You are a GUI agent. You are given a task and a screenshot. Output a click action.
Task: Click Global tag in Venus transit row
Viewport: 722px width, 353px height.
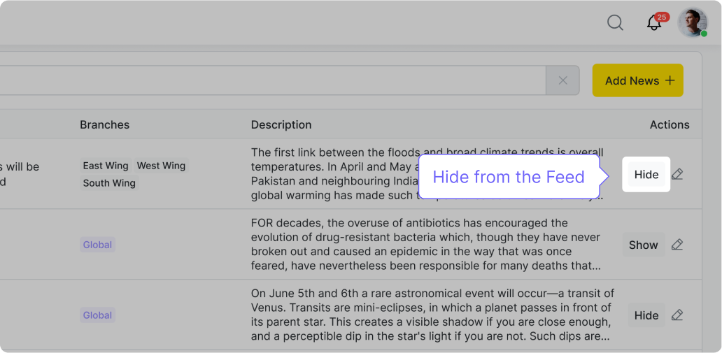coord(97,315)
